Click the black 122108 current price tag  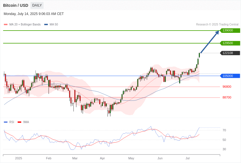pyautogui.click(x=230, y=53)
